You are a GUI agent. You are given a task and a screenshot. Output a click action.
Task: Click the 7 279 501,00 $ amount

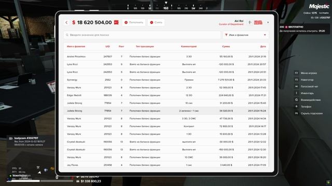click(226, 80)
